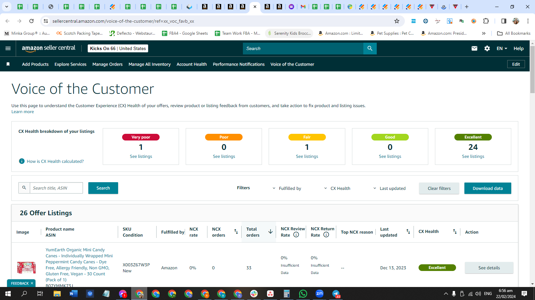Bookmark this page with the star icon
Image resolution: width=535 pixels, height=300 pixels.
coord(397,21)
